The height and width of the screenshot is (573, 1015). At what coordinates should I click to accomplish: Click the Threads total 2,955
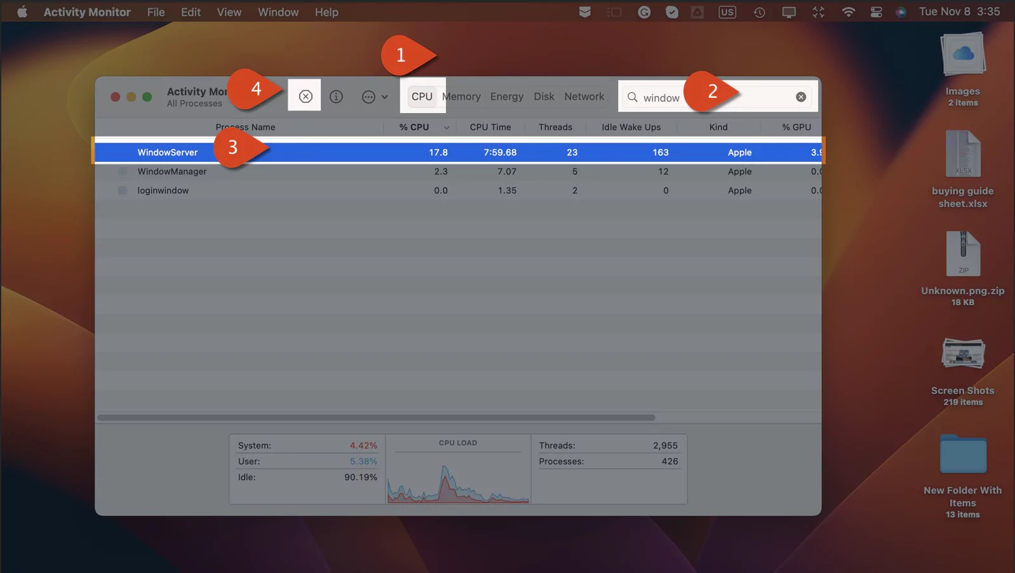tap(665, 445)
